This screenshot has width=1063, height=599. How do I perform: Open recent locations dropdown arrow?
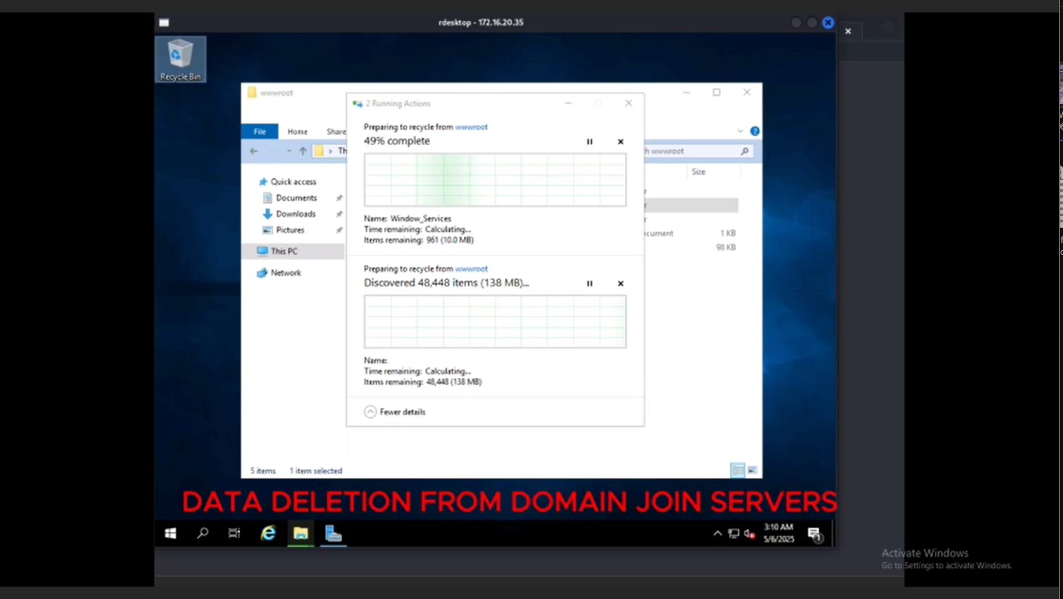[289, 151]
